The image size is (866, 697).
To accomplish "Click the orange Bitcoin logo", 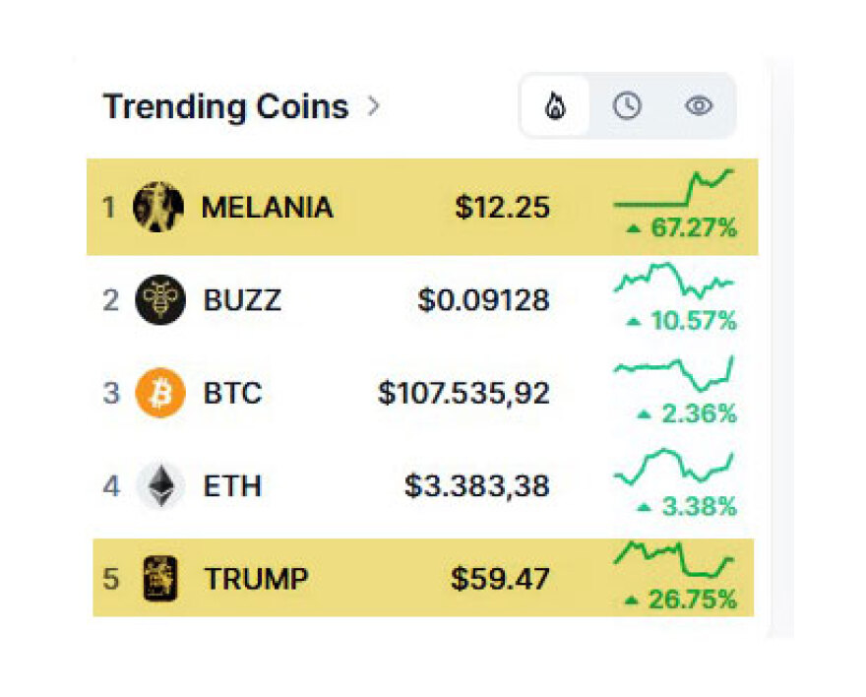I will click(x=159, y=394).
